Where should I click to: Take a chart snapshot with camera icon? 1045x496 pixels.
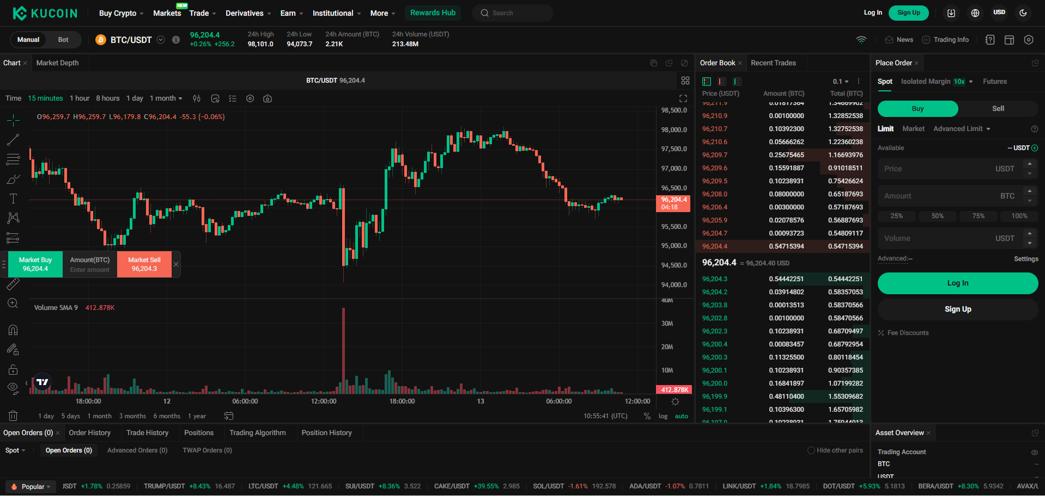click(268, 98)
